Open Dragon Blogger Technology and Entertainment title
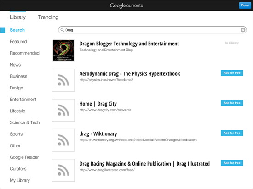Image resolution: width=253 pixels, height=189 pixels. (x=129, y=44)
